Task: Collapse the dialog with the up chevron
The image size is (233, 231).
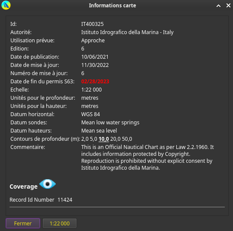Action: [x=218, y=6]
